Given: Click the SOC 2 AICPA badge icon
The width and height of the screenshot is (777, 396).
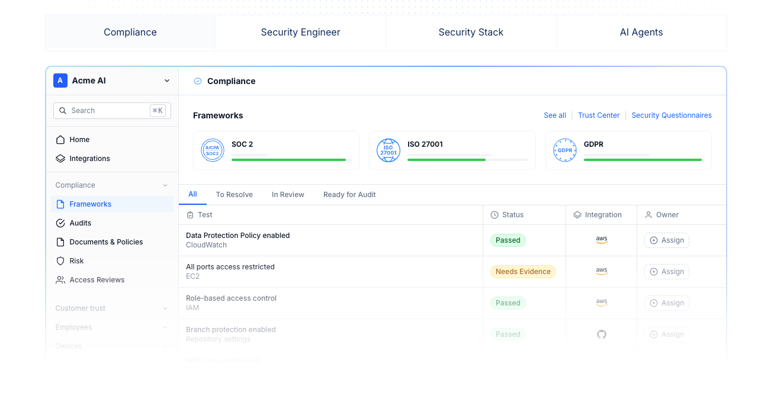Looking at the screenshot, I should [213, 150].
